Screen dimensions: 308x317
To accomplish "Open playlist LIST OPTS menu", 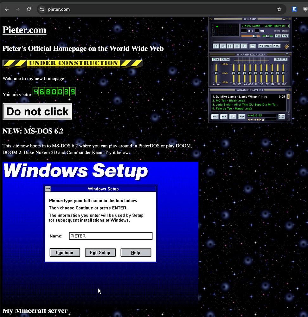I will 281,117.
